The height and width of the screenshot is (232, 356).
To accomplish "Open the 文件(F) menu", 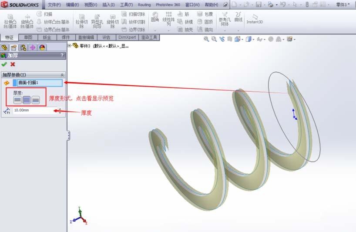I will pyautogui.click(x=54, y=4).
